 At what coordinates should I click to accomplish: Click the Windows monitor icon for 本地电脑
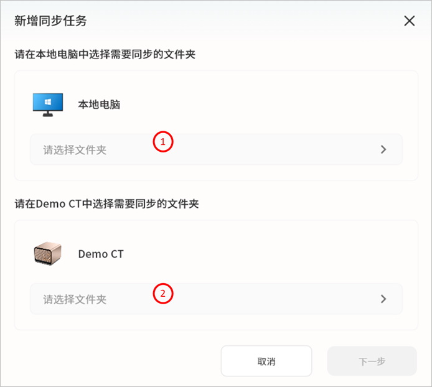pos(47,105)
